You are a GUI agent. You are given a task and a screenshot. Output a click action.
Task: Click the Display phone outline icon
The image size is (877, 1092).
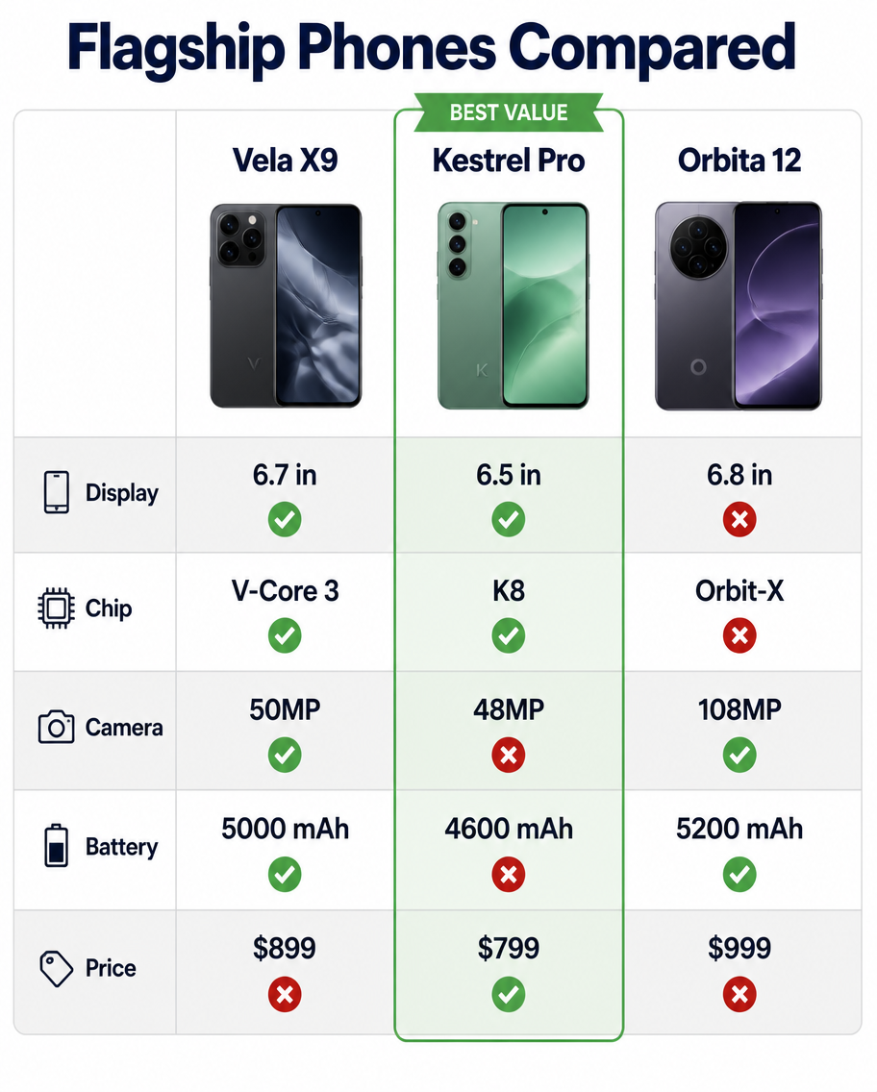point(57,492)
